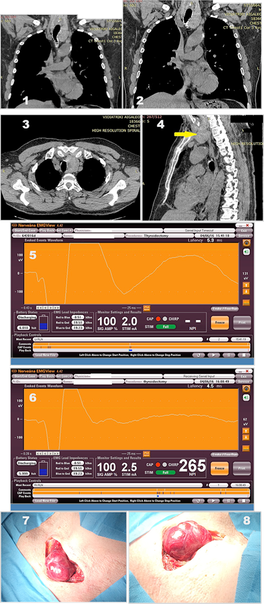Click the Lt RLN most recent comment field
The width and height of the screenshot is (264, 607).
(118, 339)
